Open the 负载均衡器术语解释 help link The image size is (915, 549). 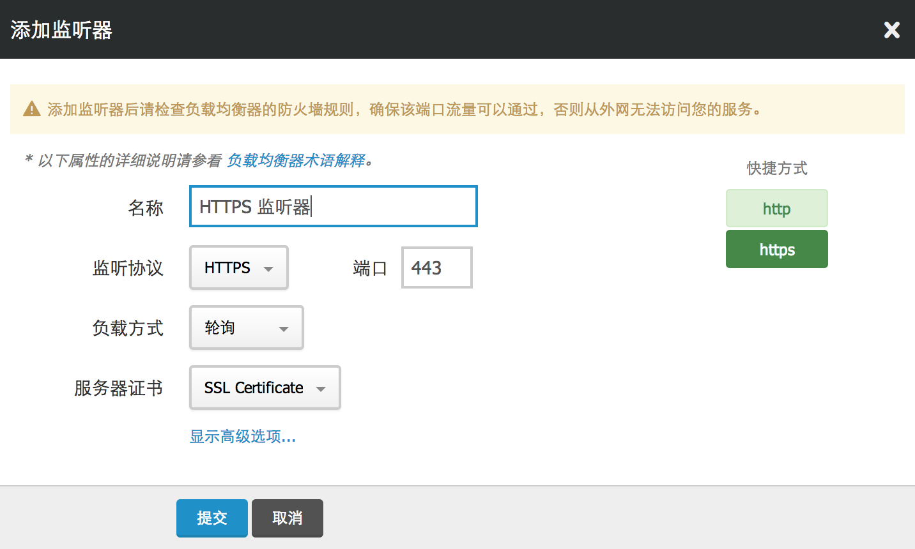point(296,160)
